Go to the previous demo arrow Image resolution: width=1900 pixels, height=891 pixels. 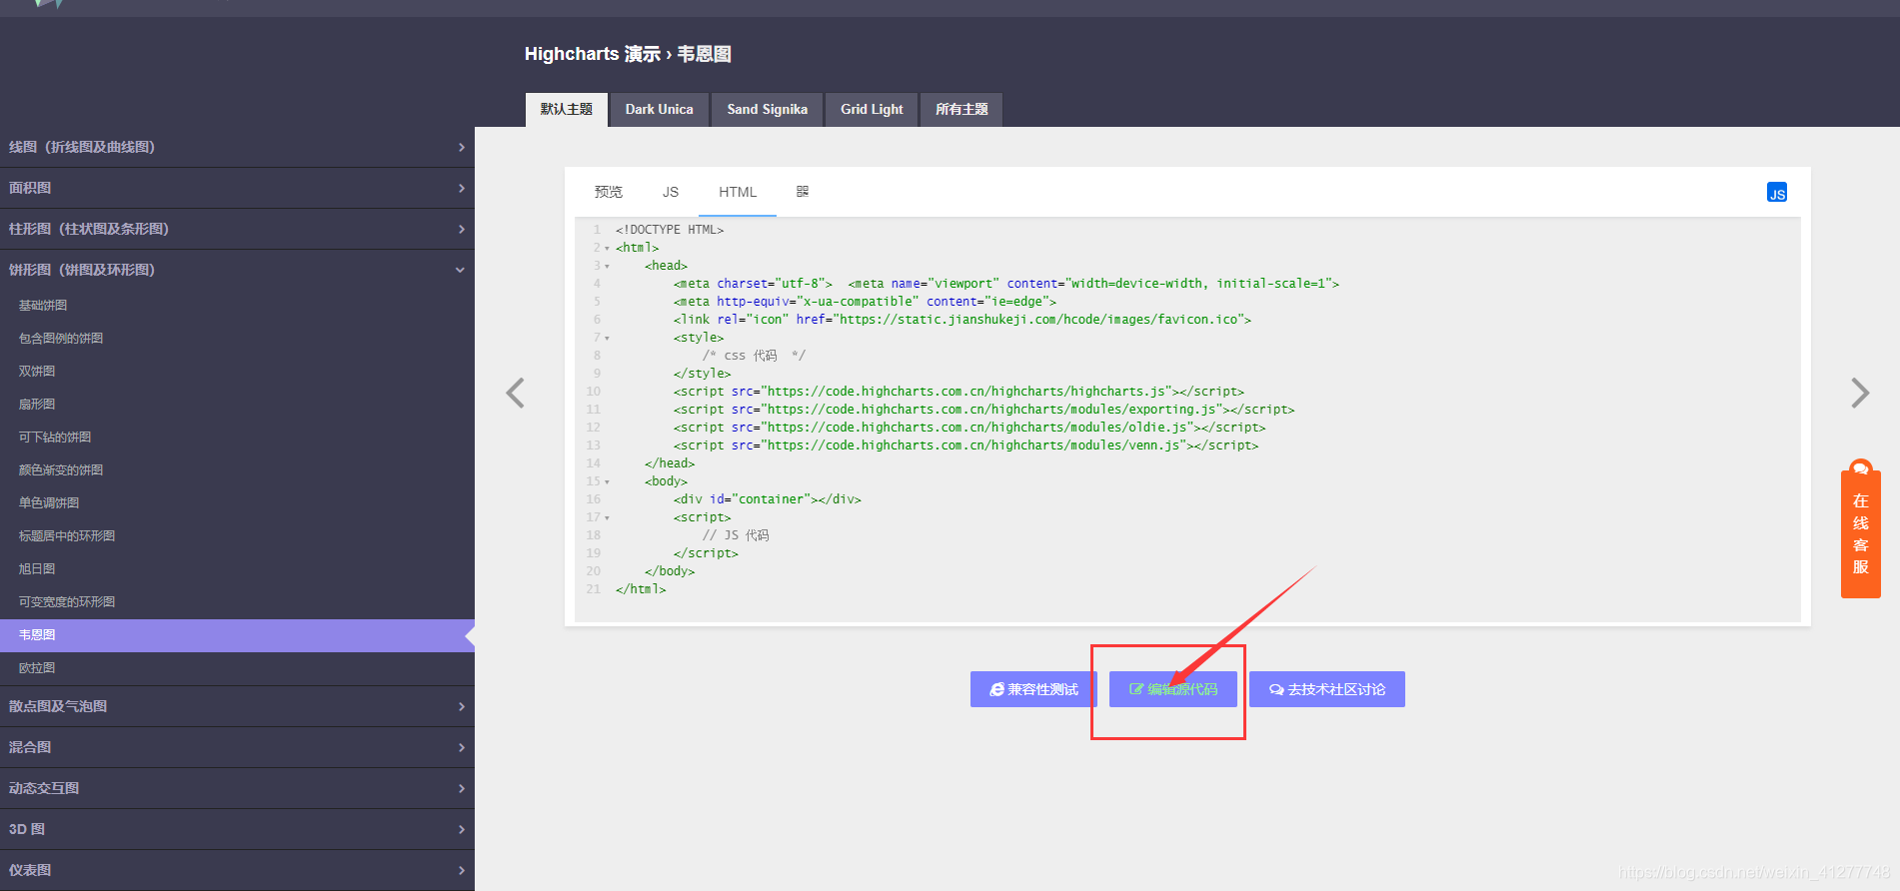pyautogui.click(x=516, y=393)
